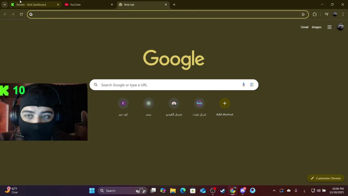The width and height of the screenshot is (348, 196).
Task: Open the battery tray icon
Action: pos(324,191)
